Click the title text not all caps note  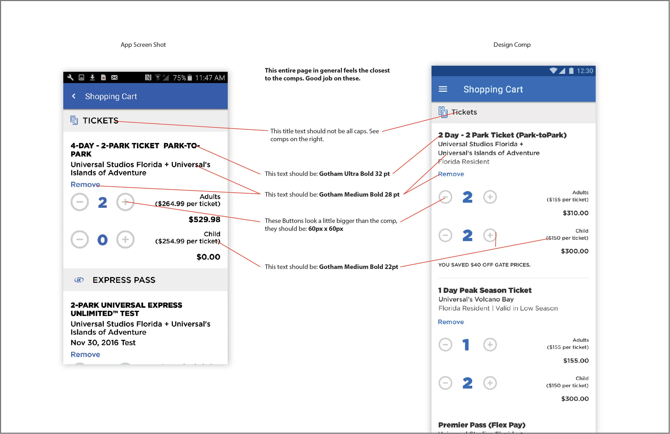325,135
